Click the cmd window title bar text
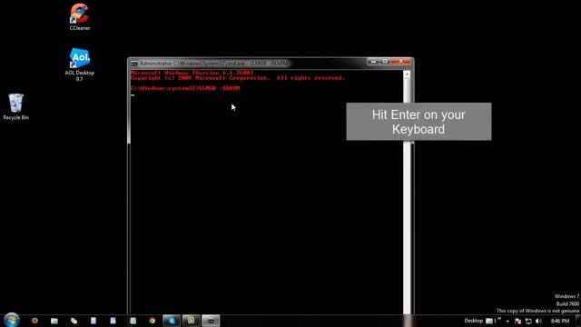 [x=214, y=64]
